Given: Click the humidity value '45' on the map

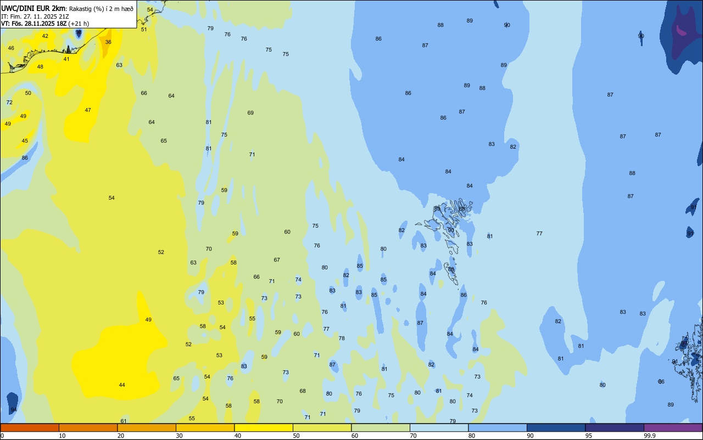Looking at the screenshot, I should [25, 141].
